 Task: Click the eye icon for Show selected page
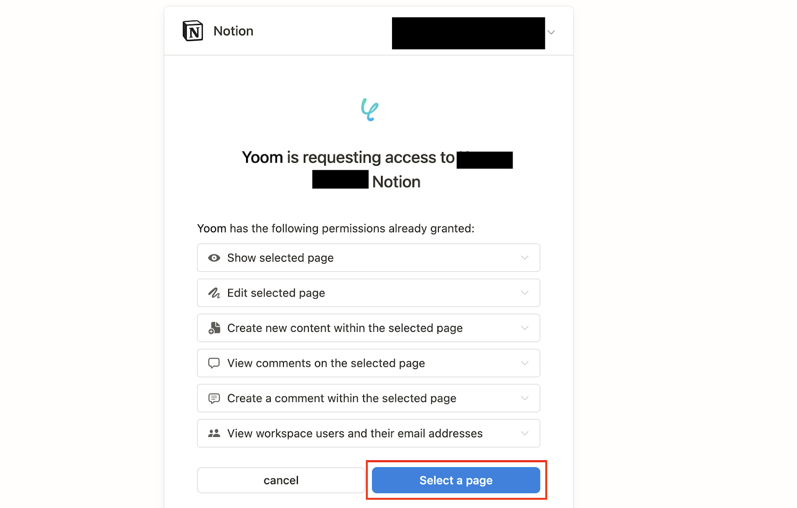pyautogui.click(x=214, y=258)
